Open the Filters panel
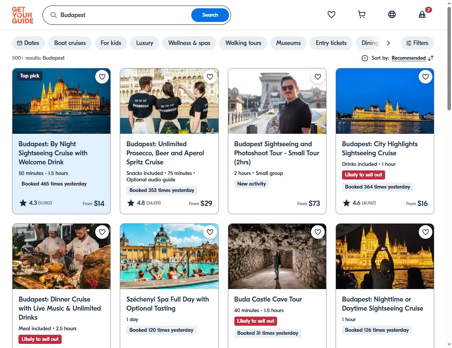452x348 pixels. point(417,43)
